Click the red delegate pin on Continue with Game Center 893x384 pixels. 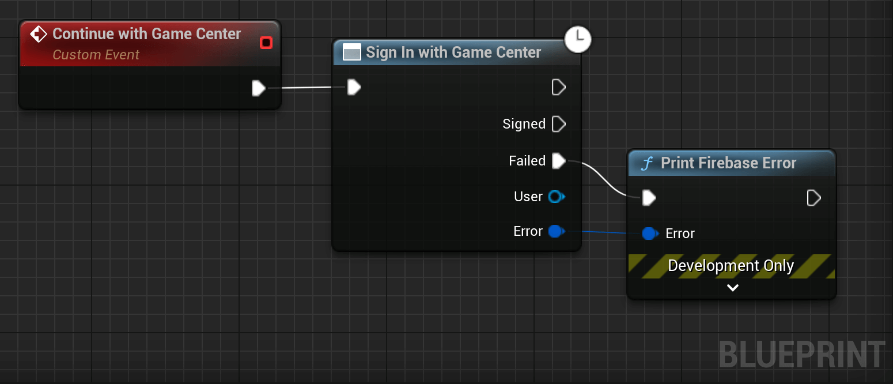click(x=266, y=43)
